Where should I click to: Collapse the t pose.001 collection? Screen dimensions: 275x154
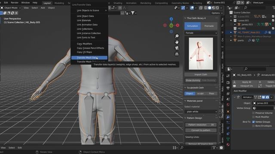[231, 21]
